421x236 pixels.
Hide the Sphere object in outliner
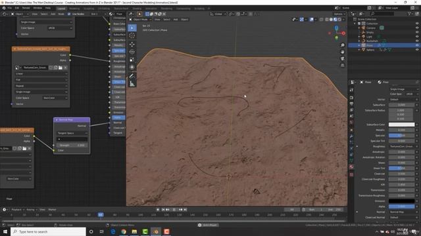pos(417,50)
